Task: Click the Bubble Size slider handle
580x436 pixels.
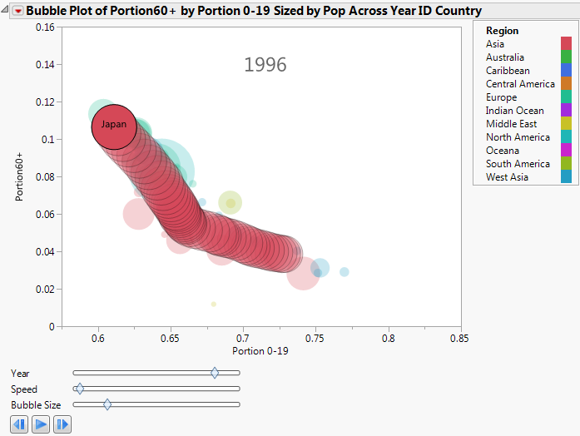Action: pyautogui.click(x=107, y=404)
